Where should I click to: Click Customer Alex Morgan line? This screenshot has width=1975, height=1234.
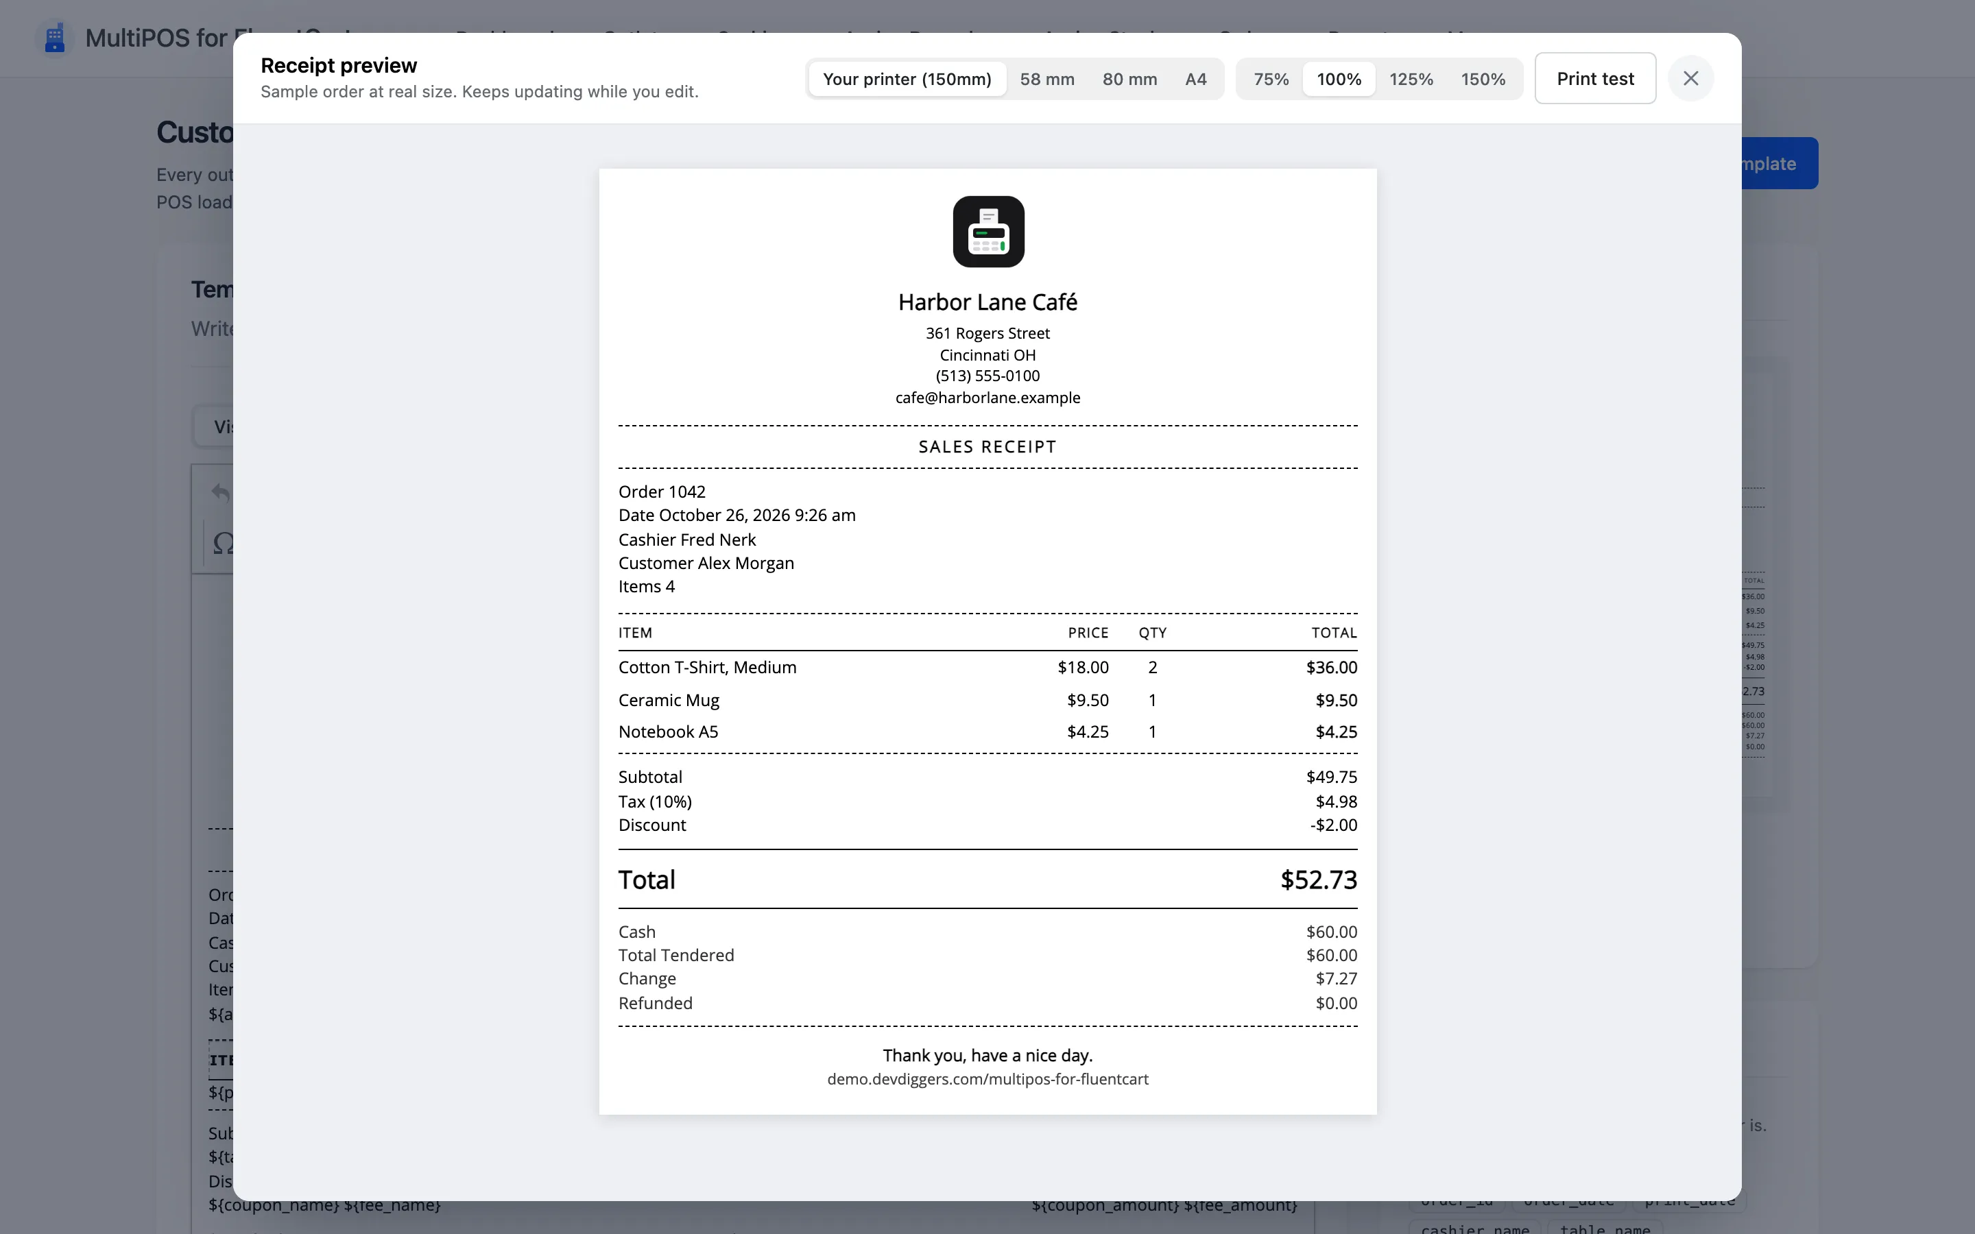706,563
